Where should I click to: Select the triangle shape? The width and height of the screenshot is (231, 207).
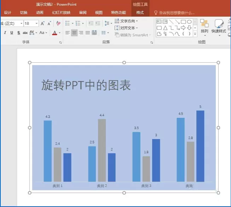point(165,28)
